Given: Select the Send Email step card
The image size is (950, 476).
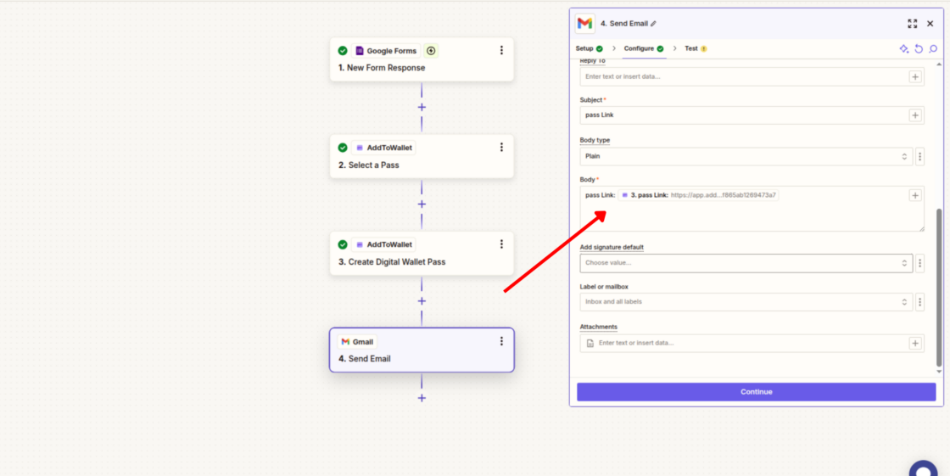Looking at the screenshot, I should [x=422, y=350].
